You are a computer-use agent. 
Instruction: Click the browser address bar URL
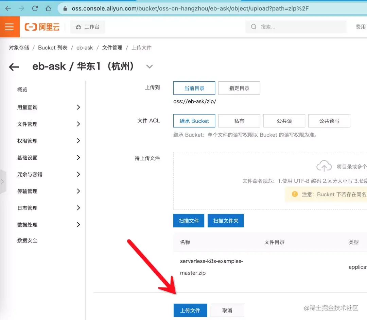pos(190,8)
